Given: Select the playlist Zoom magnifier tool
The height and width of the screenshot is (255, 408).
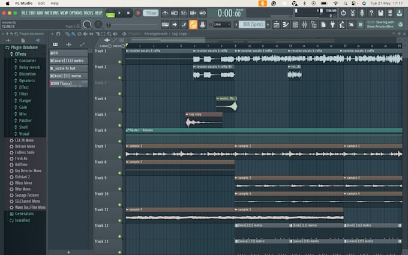Looking at the screenshot, I should 109,34.
